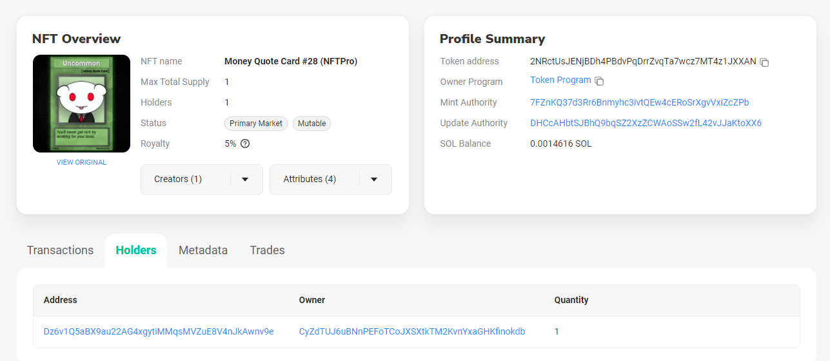
Task: Click the Attributes dropdown arrow
Action: tap(374, 180)
